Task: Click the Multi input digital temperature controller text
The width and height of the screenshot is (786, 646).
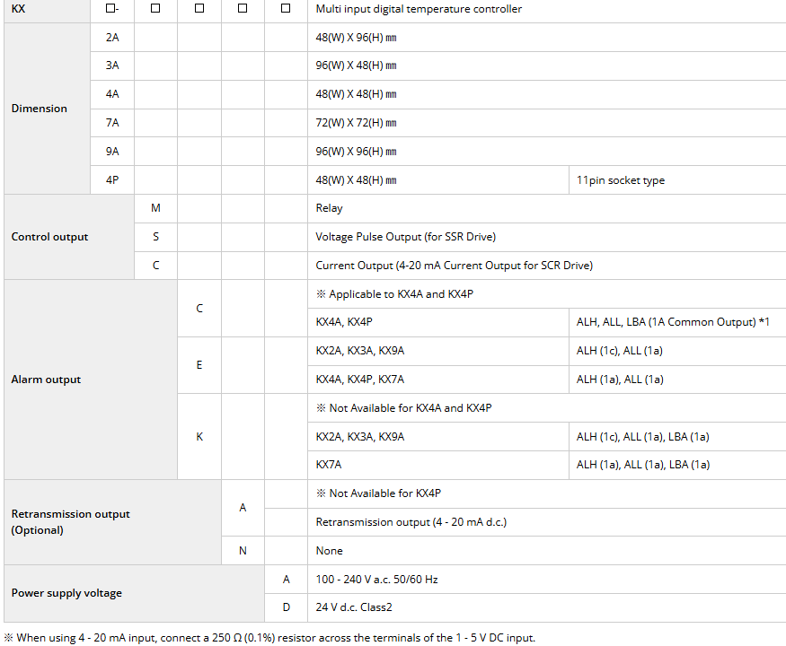Action: 419,9
